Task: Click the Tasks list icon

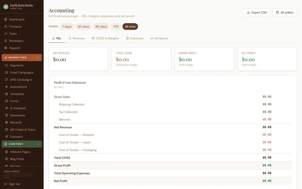Action: (x=5, y=34)
